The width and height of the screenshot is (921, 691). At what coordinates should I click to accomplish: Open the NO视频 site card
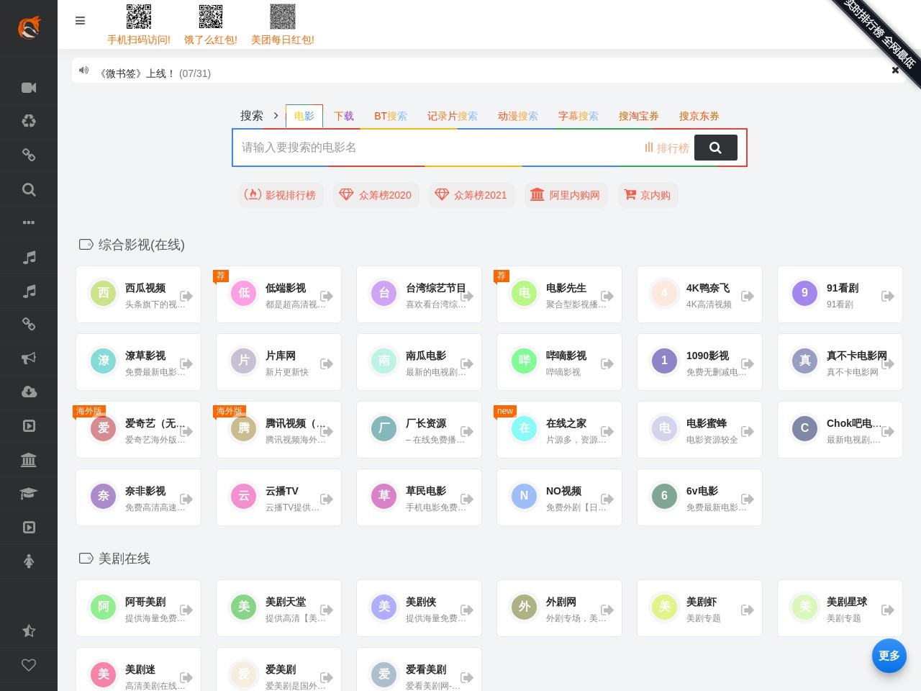point(559,497)
